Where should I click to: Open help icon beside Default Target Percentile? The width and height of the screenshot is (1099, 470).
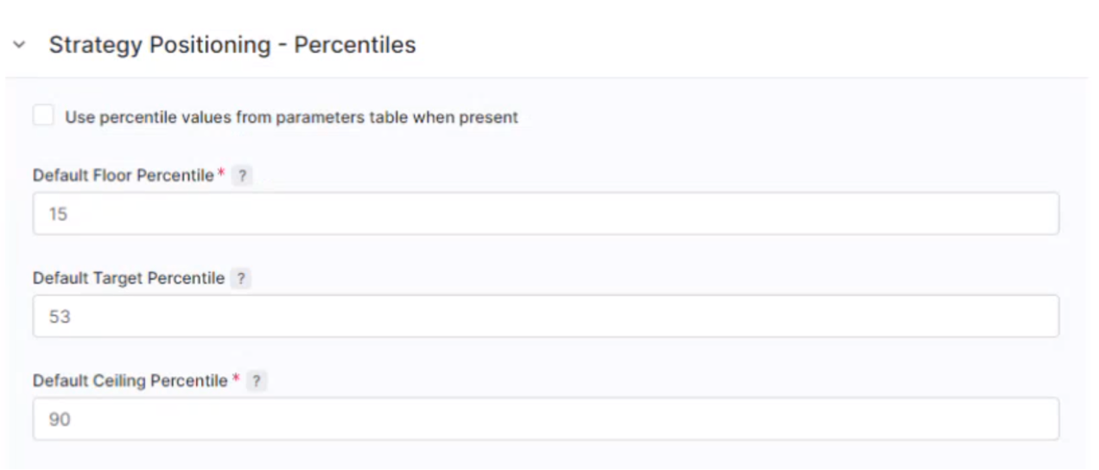point(241,278)
